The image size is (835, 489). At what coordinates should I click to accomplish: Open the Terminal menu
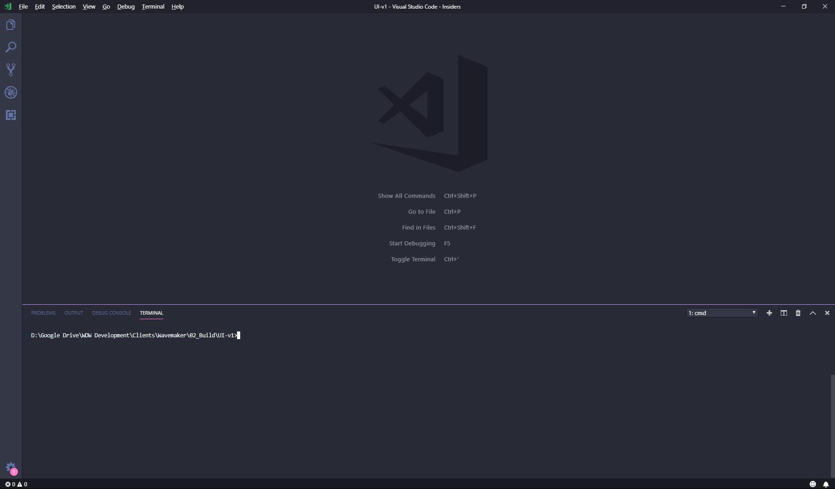[x=153, y=6]
